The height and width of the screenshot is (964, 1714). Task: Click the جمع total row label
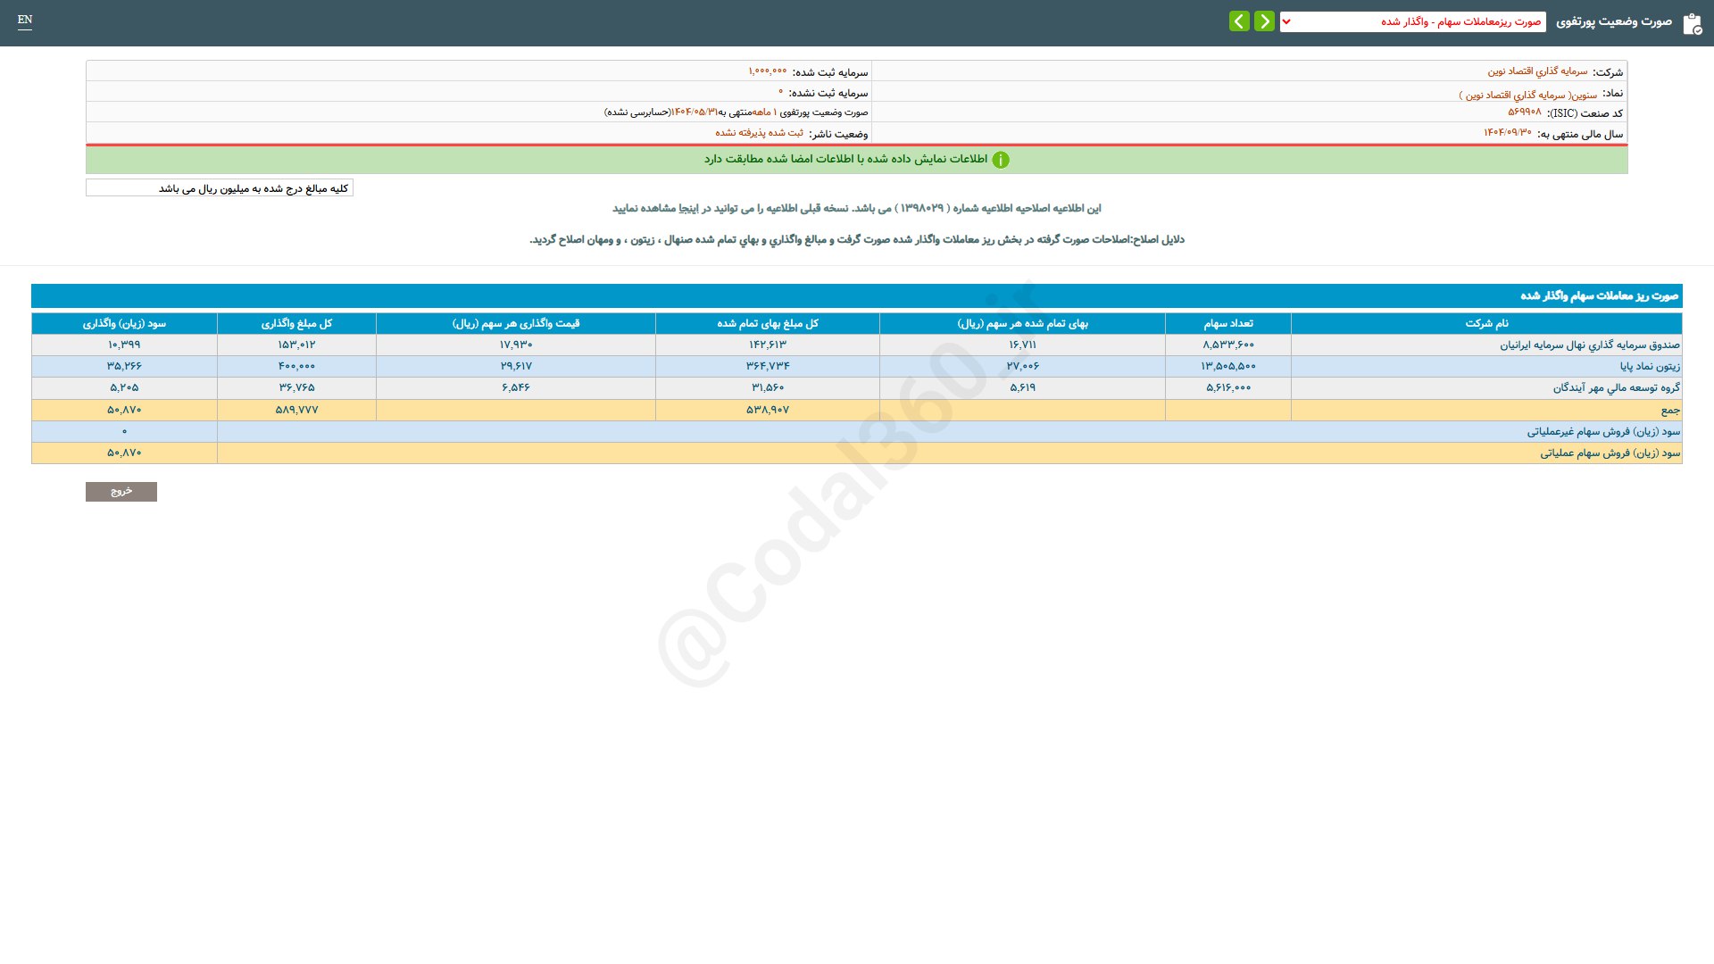pos(1669,410)
